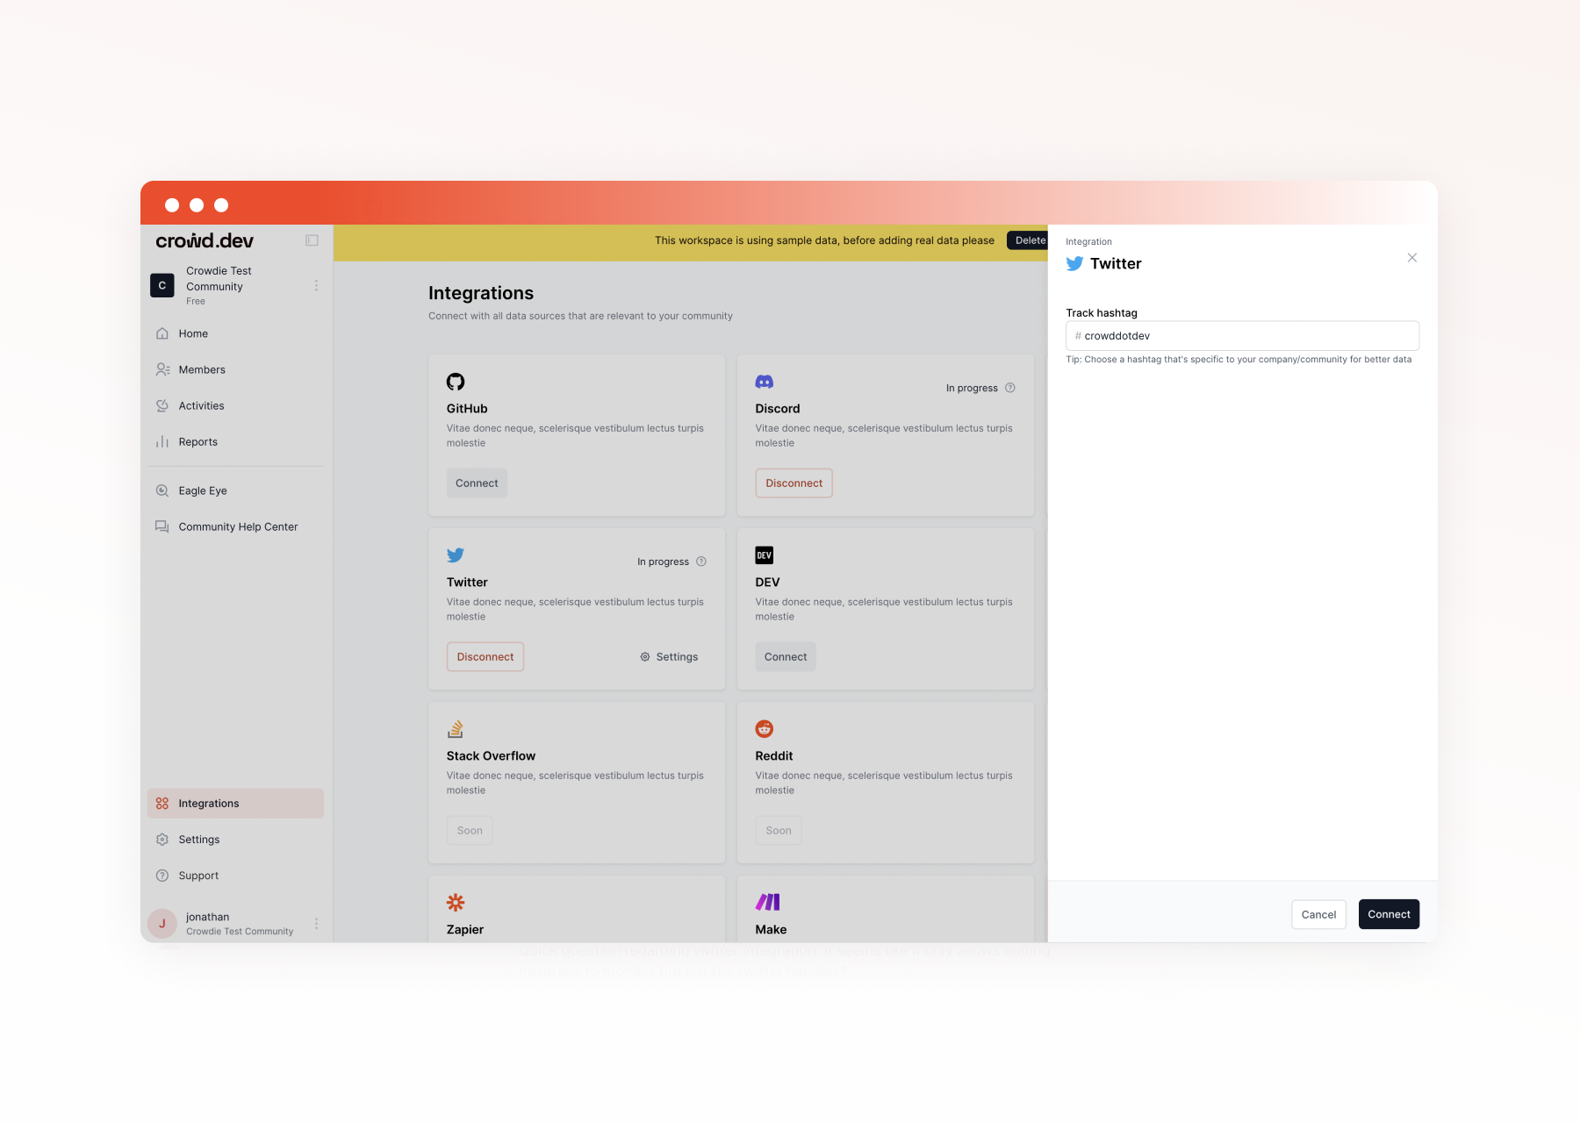
Task: Click the Integrations grid icon
Action: click(162, 804)
